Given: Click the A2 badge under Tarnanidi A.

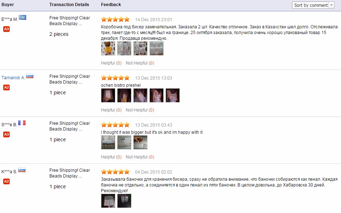Looking at the screenshot, I should [x=6, y=87].
